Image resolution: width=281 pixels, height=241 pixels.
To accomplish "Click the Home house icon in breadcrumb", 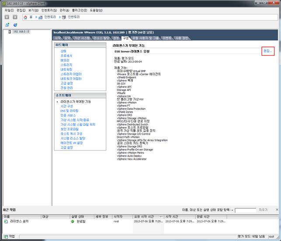I will pyautogui.click(x=25, y=17).
